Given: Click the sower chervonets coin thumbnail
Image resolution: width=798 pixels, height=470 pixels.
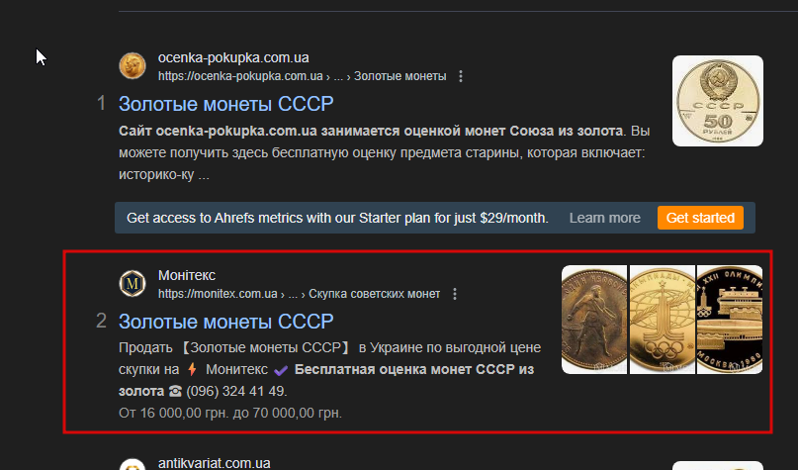Looking at the screenshot, I should 594,320.
